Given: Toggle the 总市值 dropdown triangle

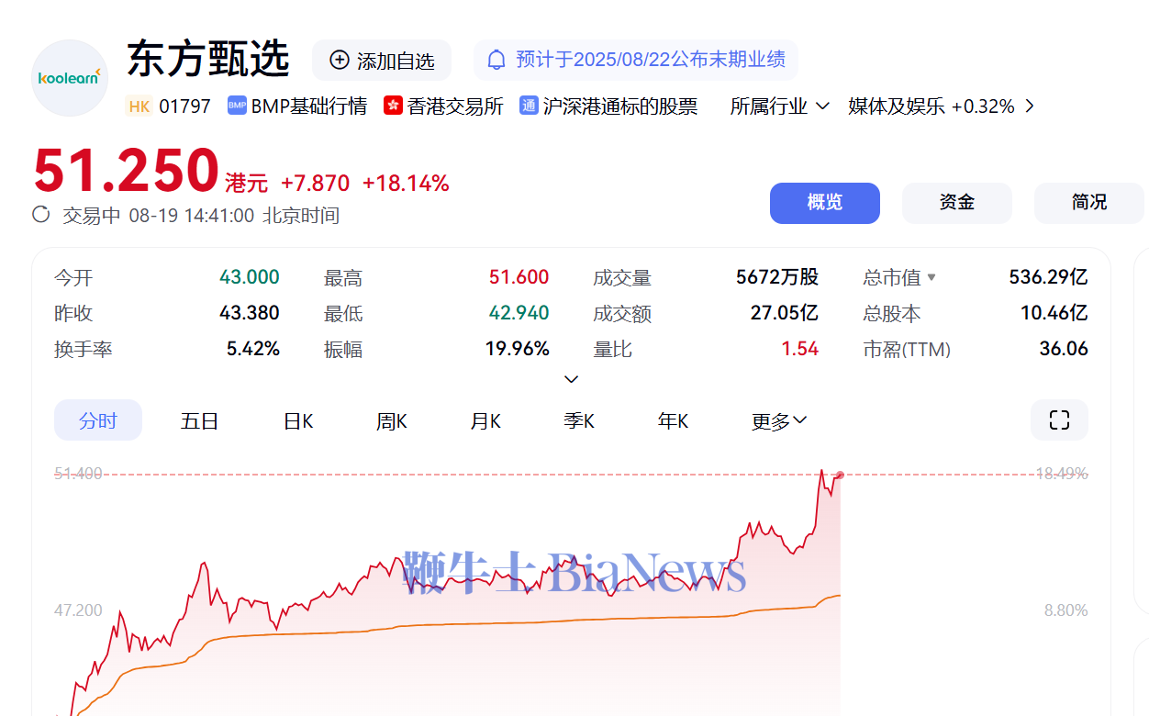Looking at the screenshot, I should 931,277.
